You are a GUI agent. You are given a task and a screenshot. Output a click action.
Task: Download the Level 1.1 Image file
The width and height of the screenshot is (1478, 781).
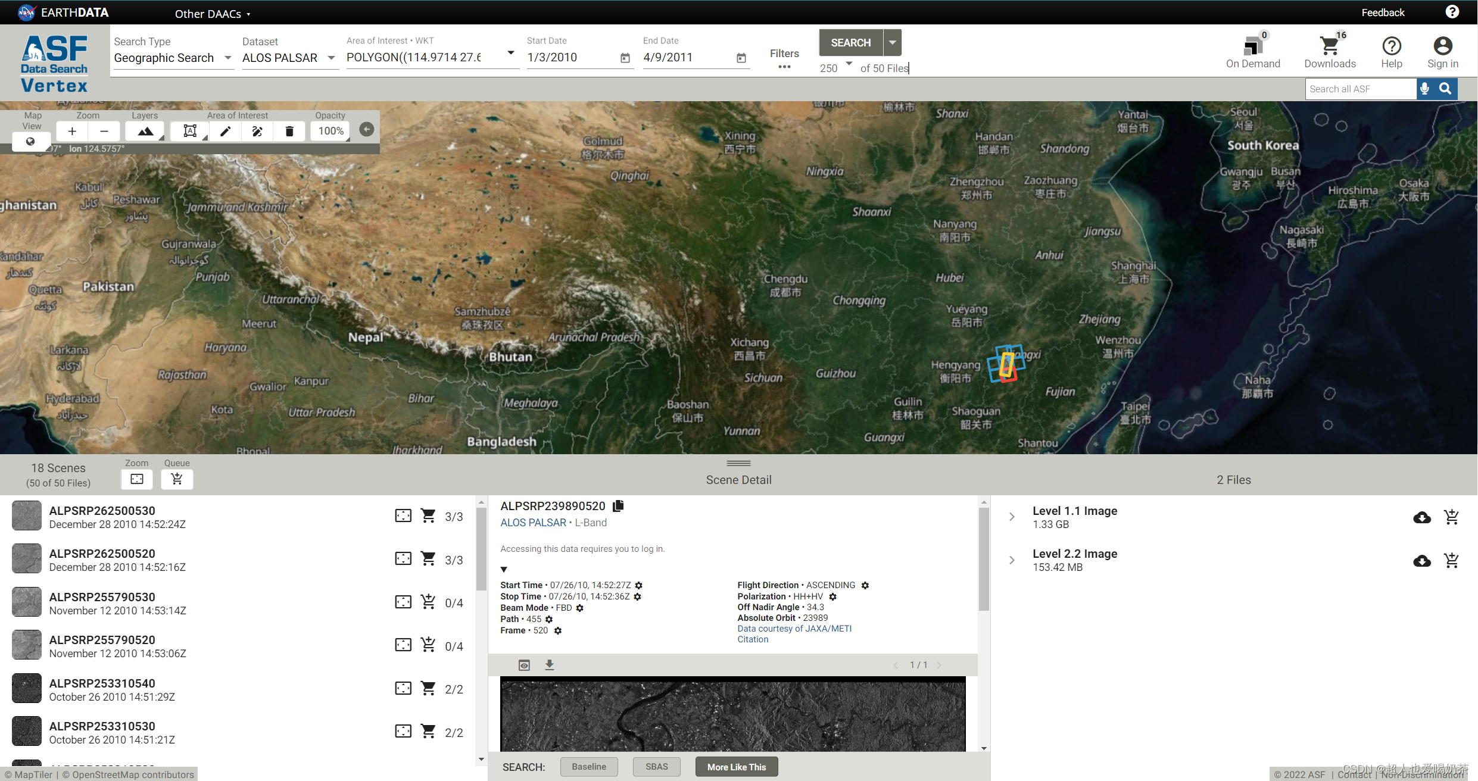(1422, 517)
